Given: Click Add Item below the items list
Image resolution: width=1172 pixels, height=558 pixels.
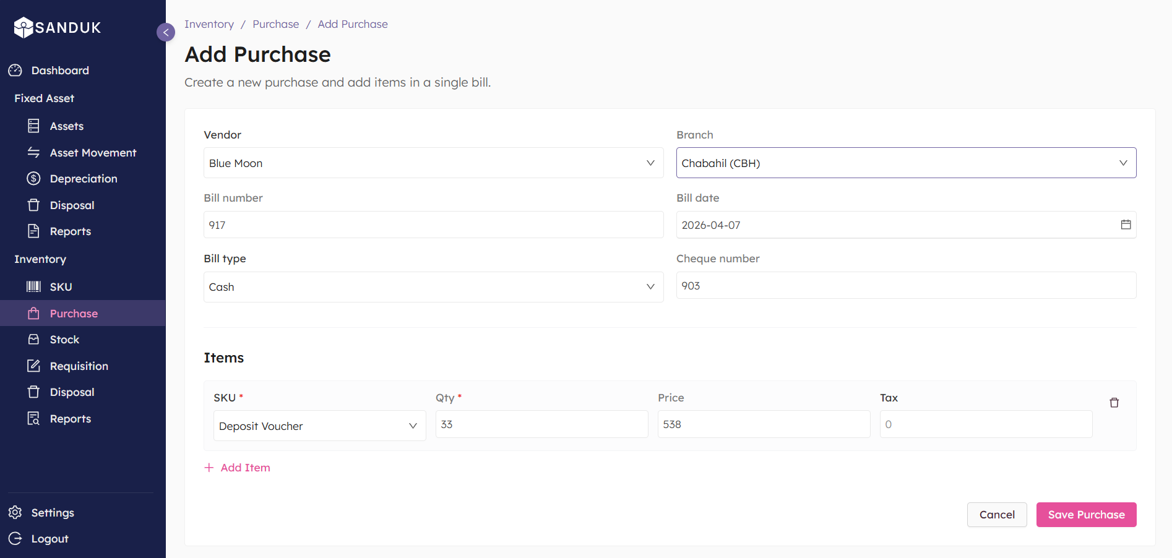Looking at the screenshot, I should click(237, 467).
